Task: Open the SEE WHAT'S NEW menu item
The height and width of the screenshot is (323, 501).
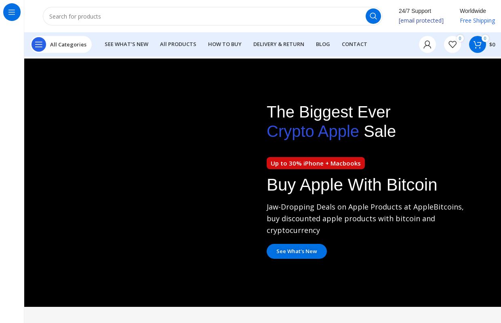Action: pos(126,44)
